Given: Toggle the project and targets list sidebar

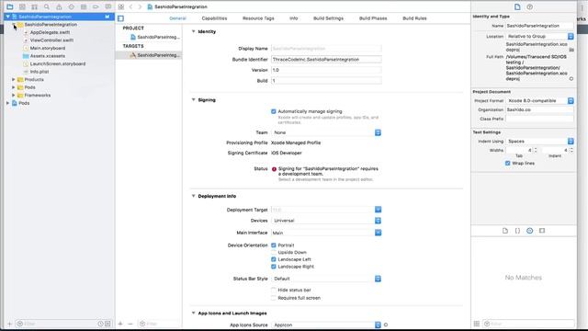Looking at the screenshot, I should [x=120, y=18].
